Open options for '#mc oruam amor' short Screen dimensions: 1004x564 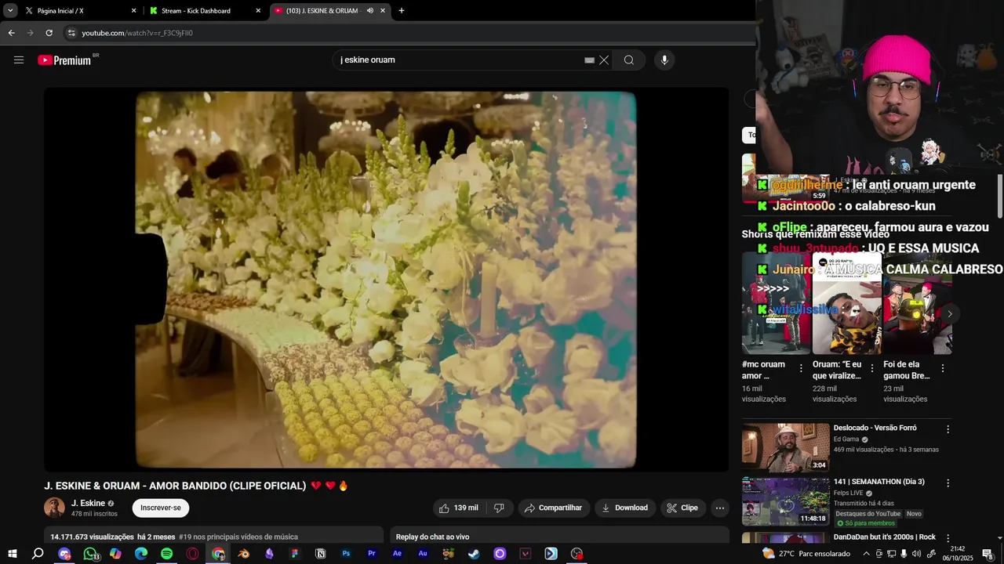tap(801, 368)
